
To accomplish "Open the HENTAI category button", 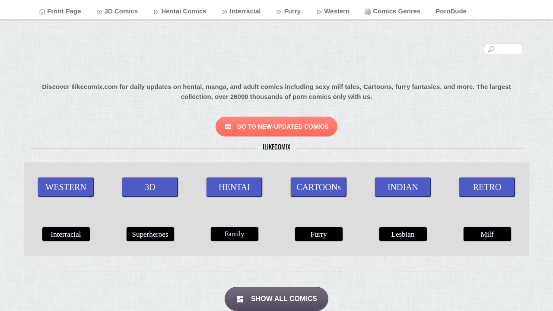I will click(x=234, y=187).
